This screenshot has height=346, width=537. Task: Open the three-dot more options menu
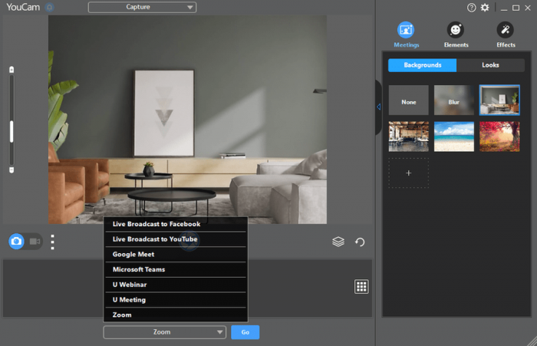52,242
